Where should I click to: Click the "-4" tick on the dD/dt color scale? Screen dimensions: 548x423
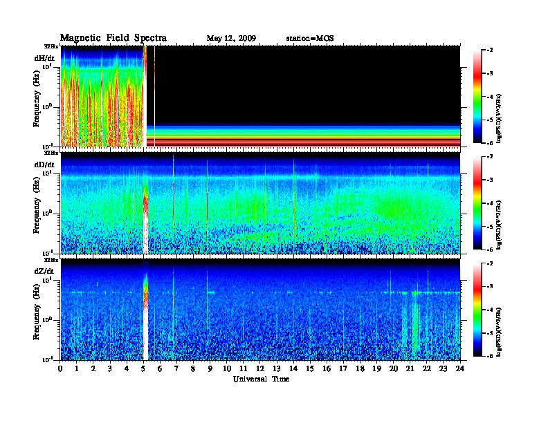click(490, 203)
